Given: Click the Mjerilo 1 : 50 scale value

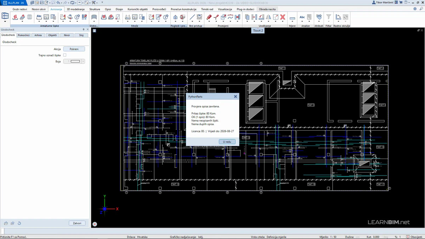Looking at the screenshot, I should point(333,237).
